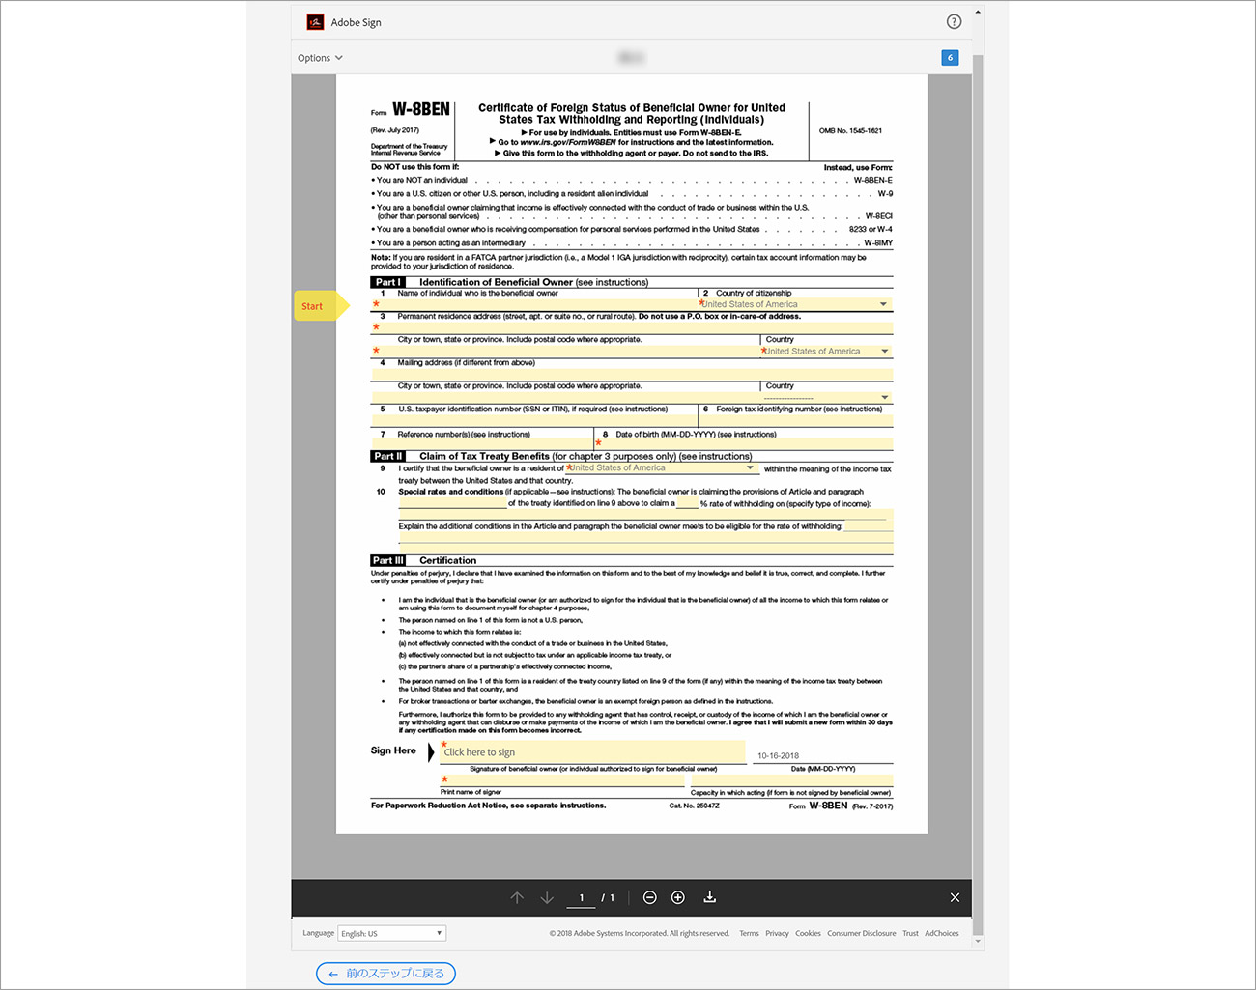
Task: Click the mailing address field
Action: click(x=632, y=374)
